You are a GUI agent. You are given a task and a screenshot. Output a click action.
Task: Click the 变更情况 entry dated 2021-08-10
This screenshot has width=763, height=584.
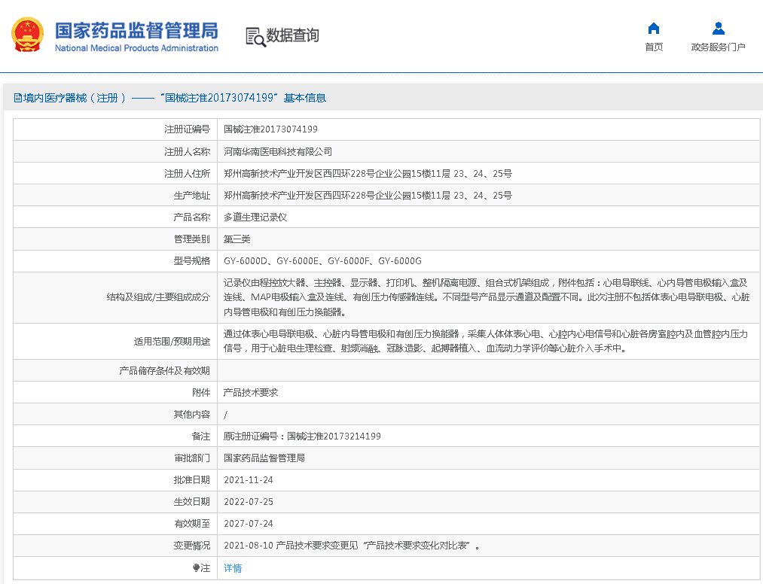(x=352, y=546)
